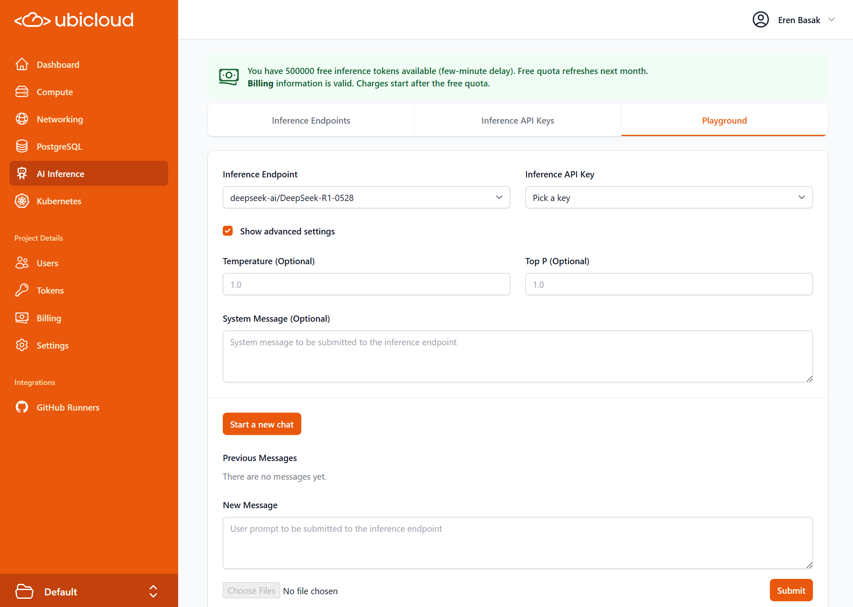Click the Kubernetes wheel icon
Image resolution: width=853 pixels, height=607 pixels.
tap(22, 201)
